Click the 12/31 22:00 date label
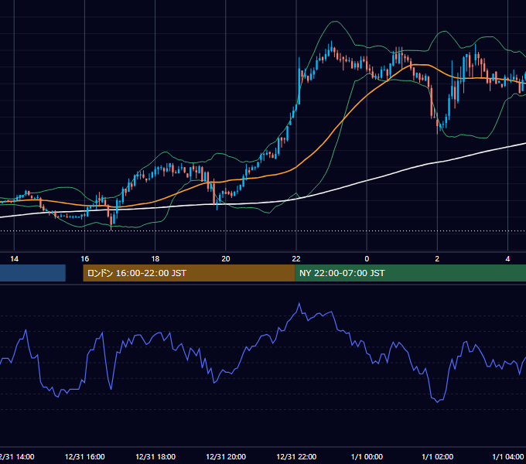Screen dimensions: 526x464 [296, 456]
